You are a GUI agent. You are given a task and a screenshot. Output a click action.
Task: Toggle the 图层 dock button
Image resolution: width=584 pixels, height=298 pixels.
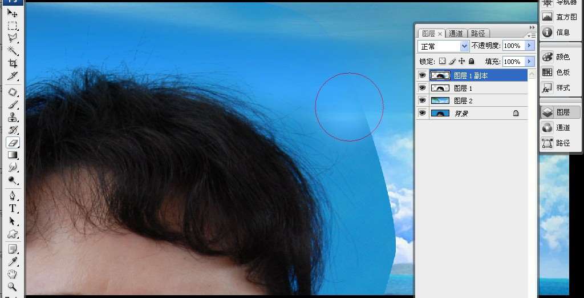[560, 112]
